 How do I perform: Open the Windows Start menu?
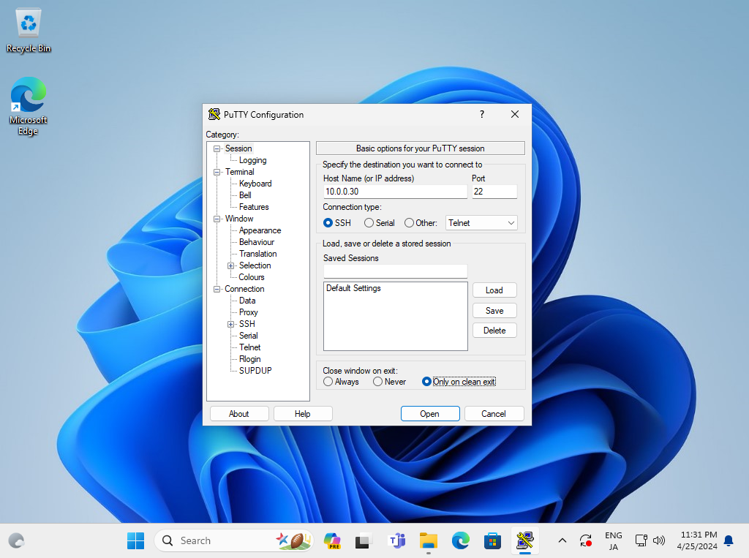[x=135, y=540]
